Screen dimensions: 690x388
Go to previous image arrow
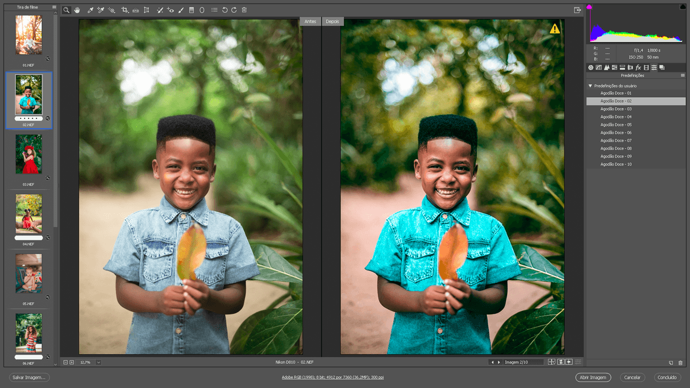[492, 362]
